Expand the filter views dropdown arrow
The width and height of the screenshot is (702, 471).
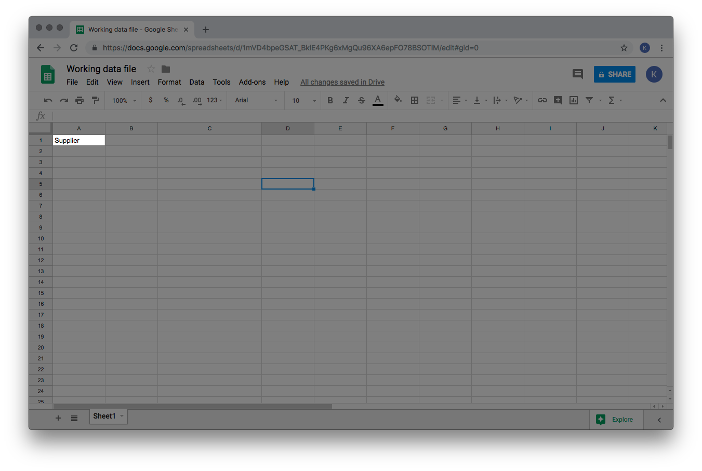(x=600, y=101)
